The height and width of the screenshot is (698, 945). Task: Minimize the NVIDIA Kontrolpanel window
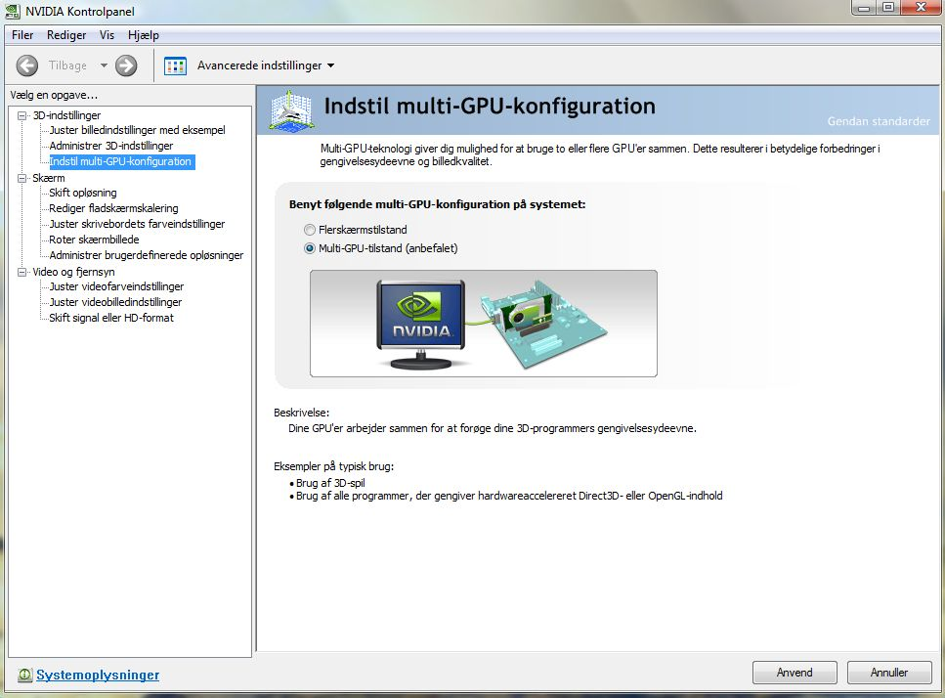[x=864, y=8]
